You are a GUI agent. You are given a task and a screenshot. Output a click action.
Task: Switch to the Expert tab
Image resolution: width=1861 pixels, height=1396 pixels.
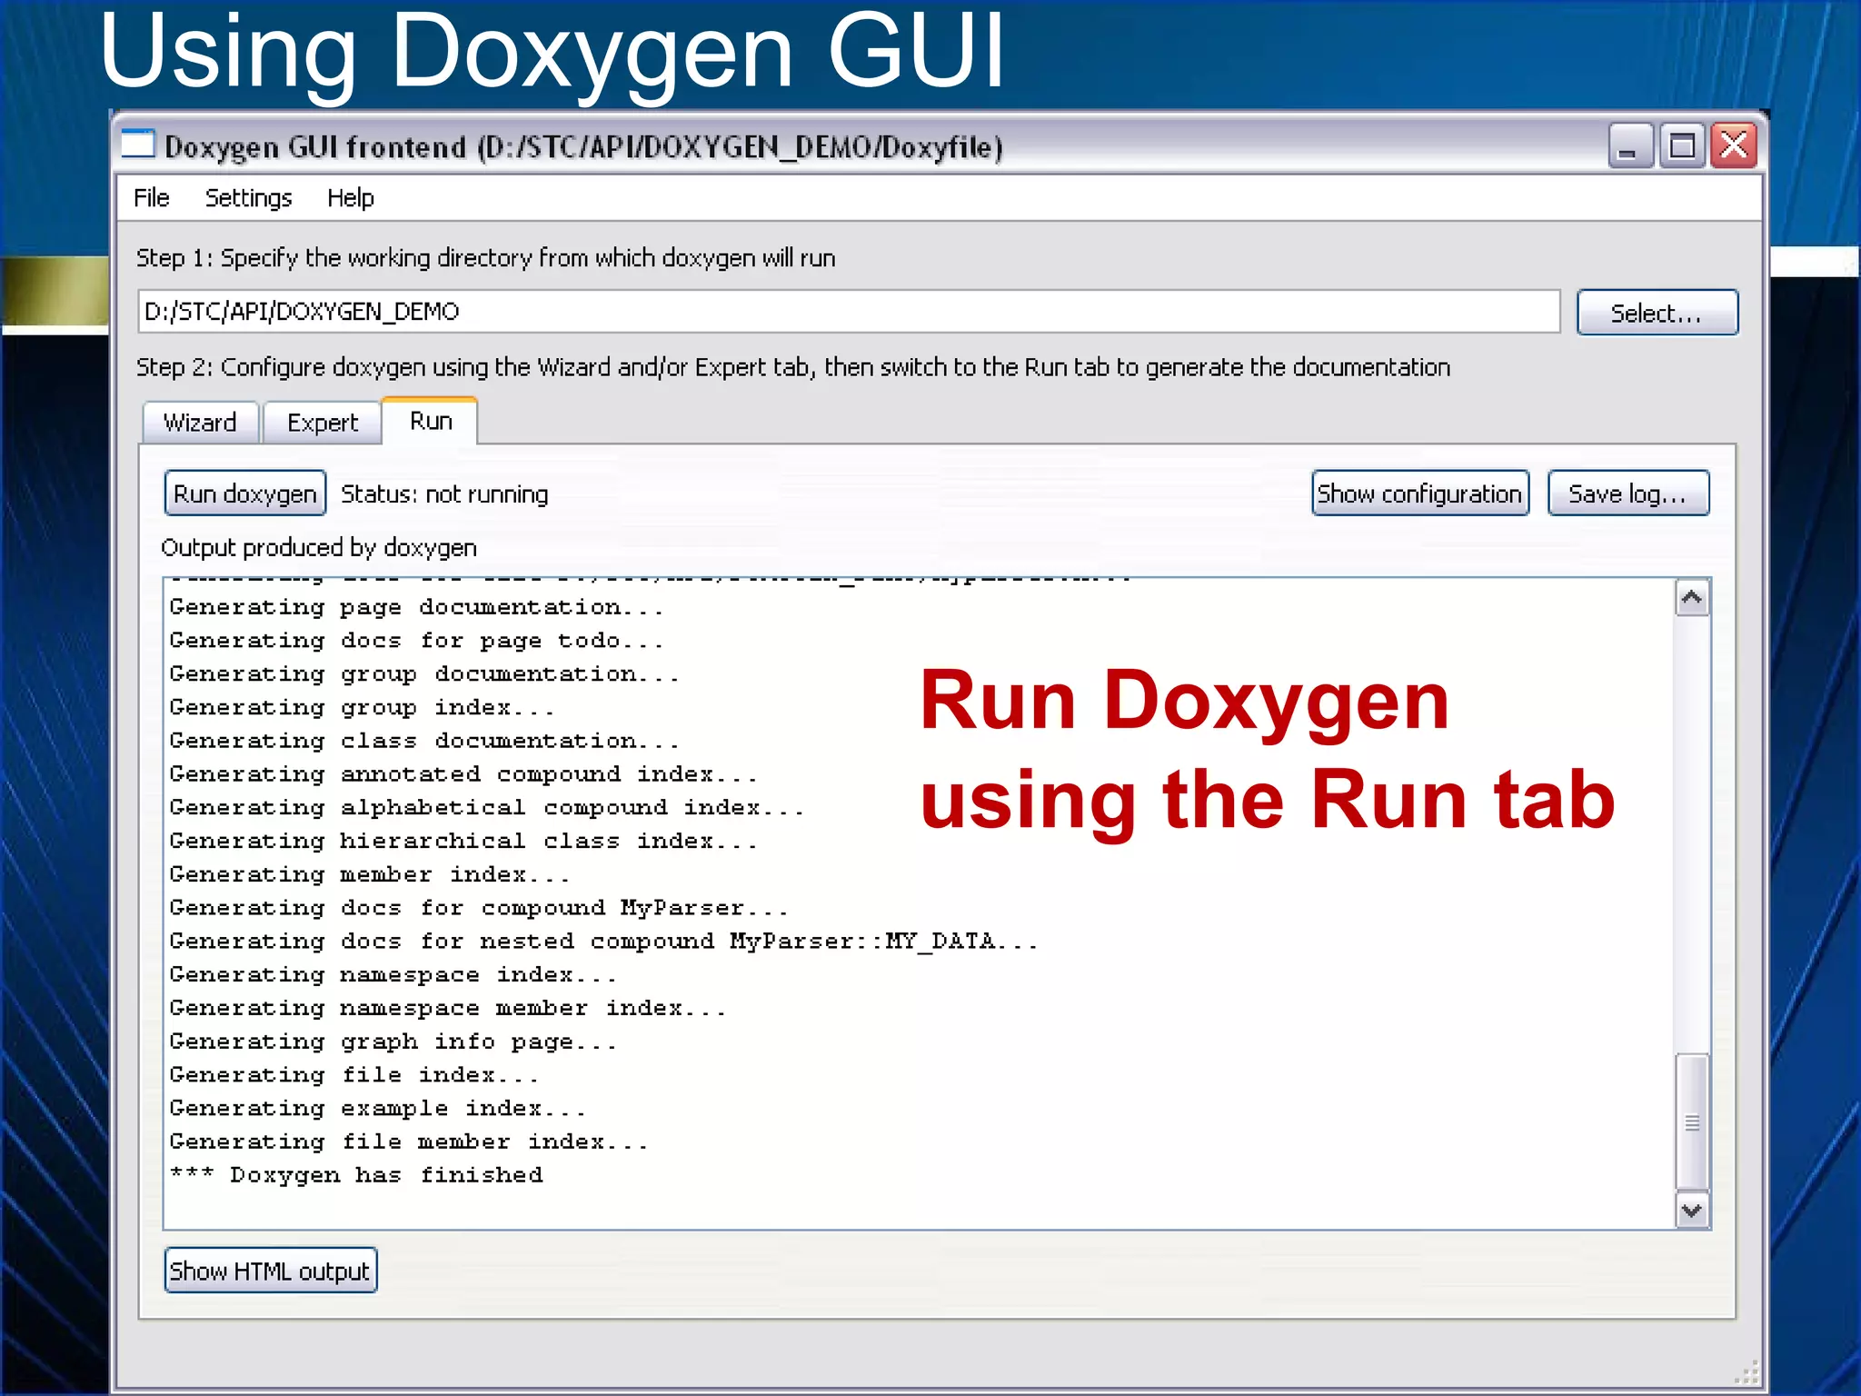tap(323, 423)
